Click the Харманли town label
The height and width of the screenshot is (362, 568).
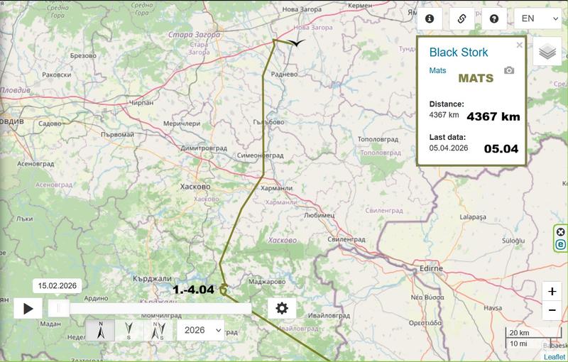[x=276, y=188]
